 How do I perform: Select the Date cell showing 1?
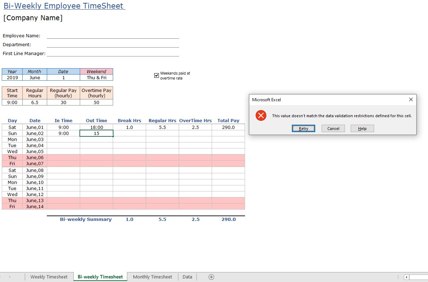tap(63, 77)
